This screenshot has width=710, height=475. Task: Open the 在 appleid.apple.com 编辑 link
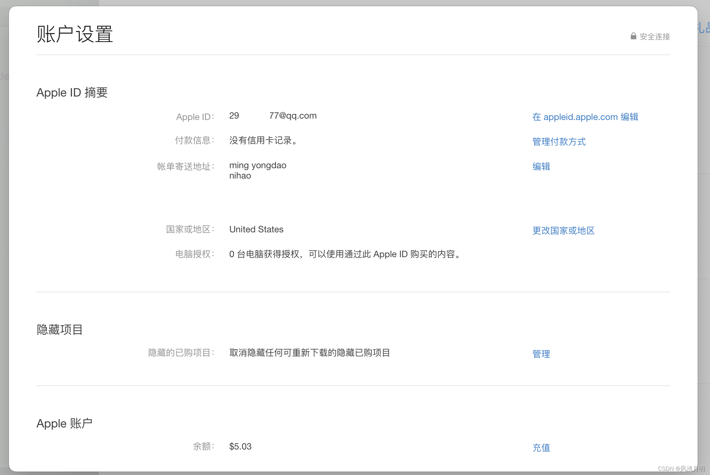tap(585, 117)
